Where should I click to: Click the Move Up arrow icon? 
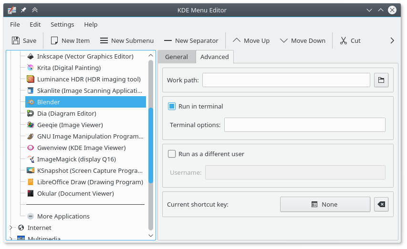[237, 40]
